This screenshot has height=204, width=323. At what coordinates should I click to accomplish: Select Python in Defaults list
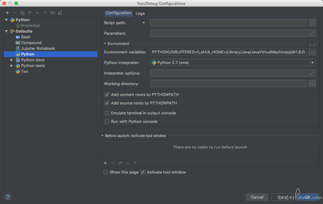51,54
